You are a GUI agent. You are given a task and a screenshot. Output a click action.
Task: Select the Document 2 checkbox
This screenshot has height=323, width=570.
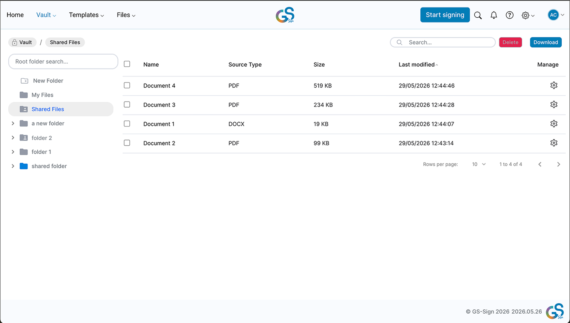point(127,143)
